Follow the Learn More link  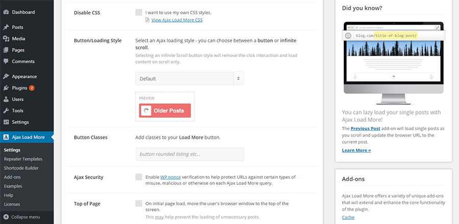(x=356, y=150)
